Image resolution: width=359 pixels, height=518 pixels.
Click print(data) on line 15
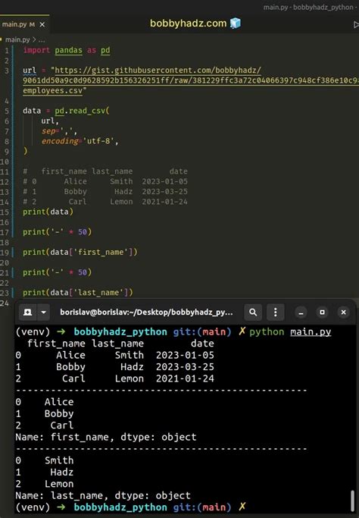pyautogui.click(x=48, y=212)
